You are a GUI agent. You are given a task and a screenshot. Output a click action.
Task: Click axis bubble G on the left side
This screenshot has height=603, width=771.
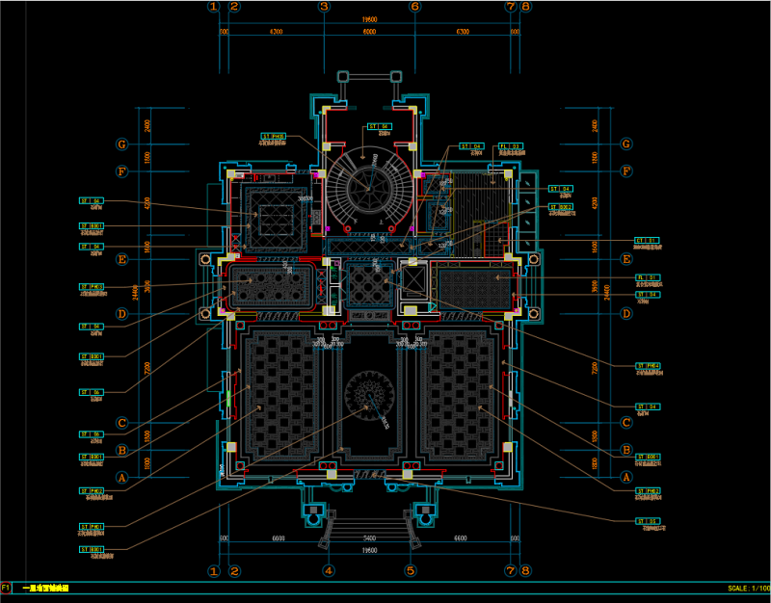click(x=122, y=144)
